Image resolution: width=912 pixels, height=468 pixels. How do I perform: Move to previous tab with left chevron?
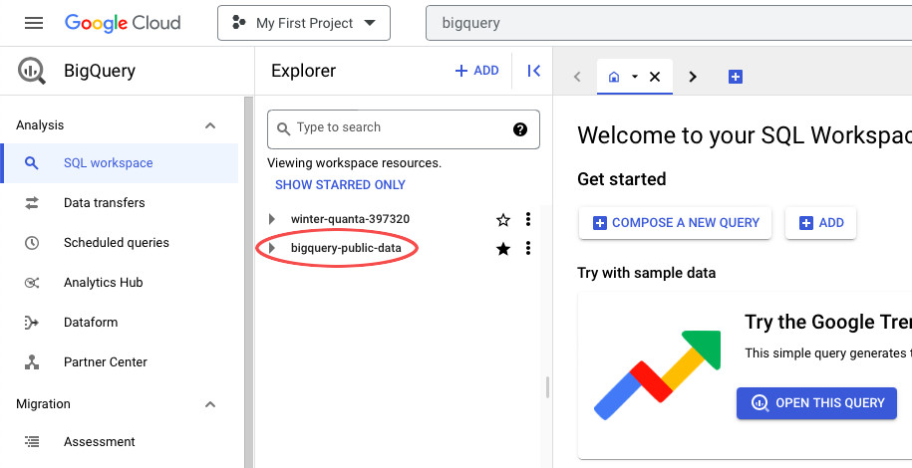(x=577, y=77)
